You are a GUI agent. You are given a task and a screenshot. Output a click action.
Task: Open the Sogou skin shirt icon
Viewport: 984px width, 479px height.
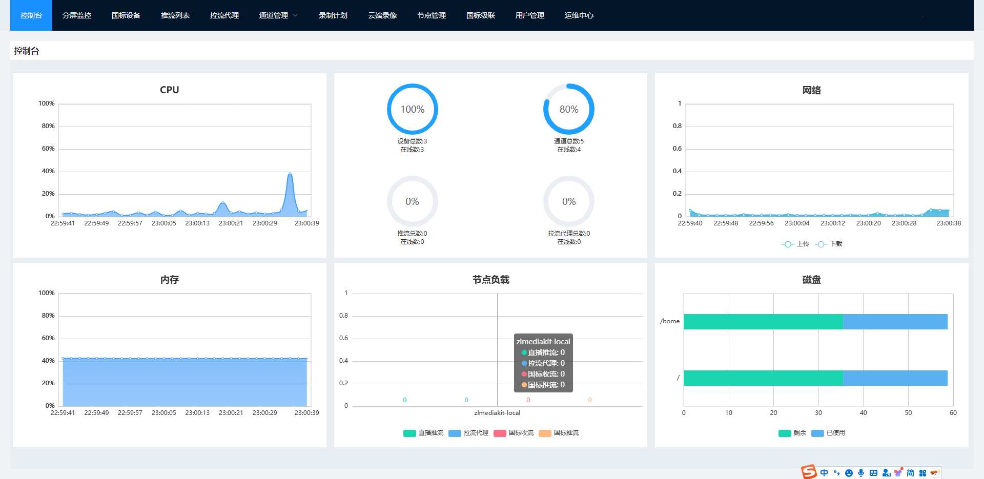(x=898, y=473)
